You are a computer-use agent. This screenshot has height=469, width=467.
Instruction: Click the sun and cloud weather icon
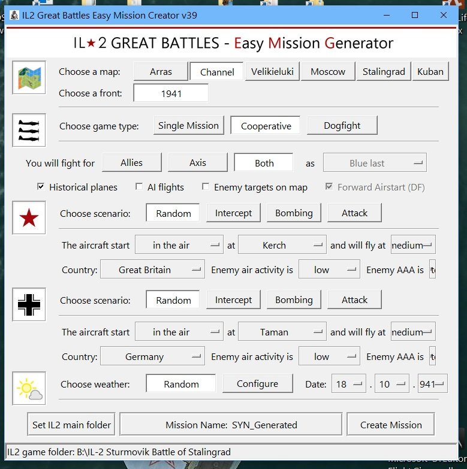tap(29, 388)
